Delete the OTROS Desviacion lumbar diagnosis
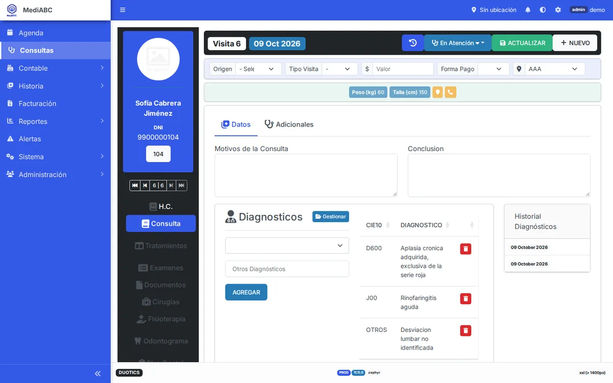The image size is (613, 383). [x=465, y=330]
